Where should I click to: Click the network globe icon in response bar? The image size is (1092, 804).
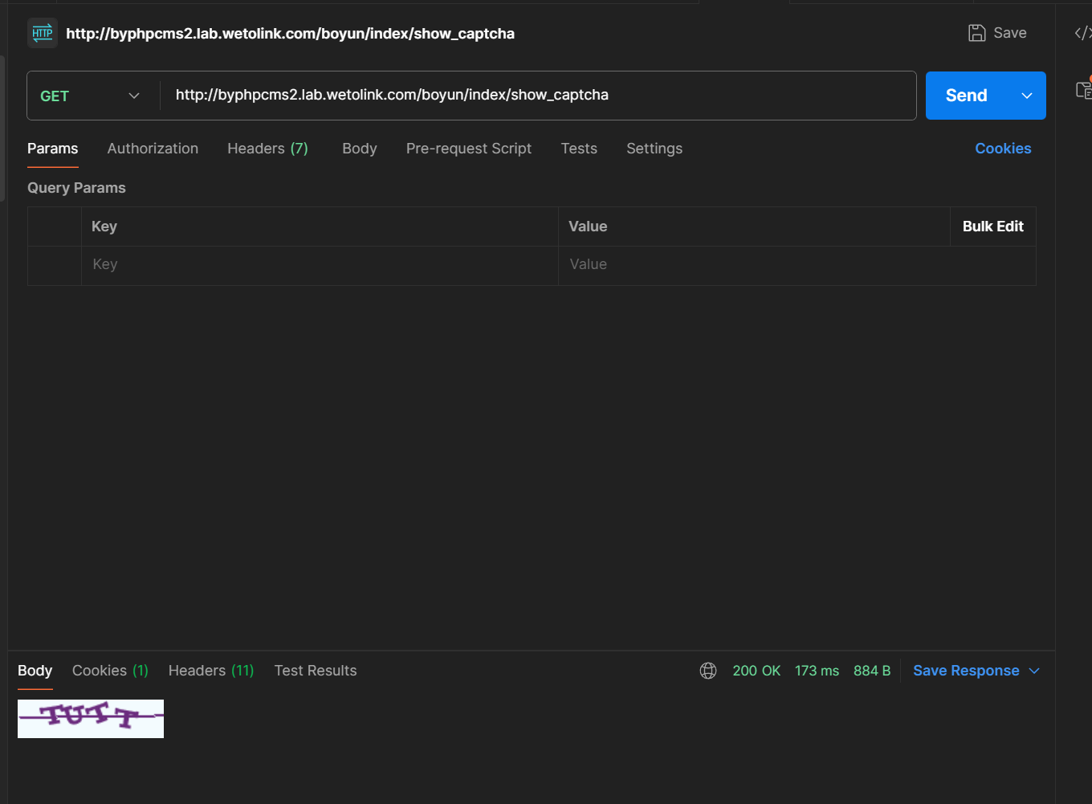pos(708,671)
